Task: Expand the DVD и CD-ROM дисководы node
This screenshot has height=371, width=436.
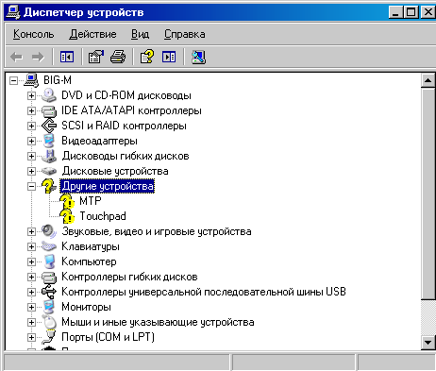Action: [x=31, y=95]
